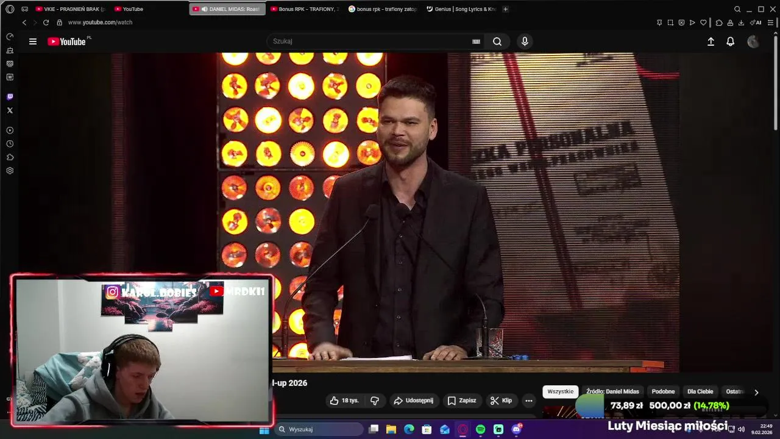Image resolution: width=780 pixels, height=439 pixels.
Task: Open YouTube notifications bell
Action: click(x=730, y=41)
